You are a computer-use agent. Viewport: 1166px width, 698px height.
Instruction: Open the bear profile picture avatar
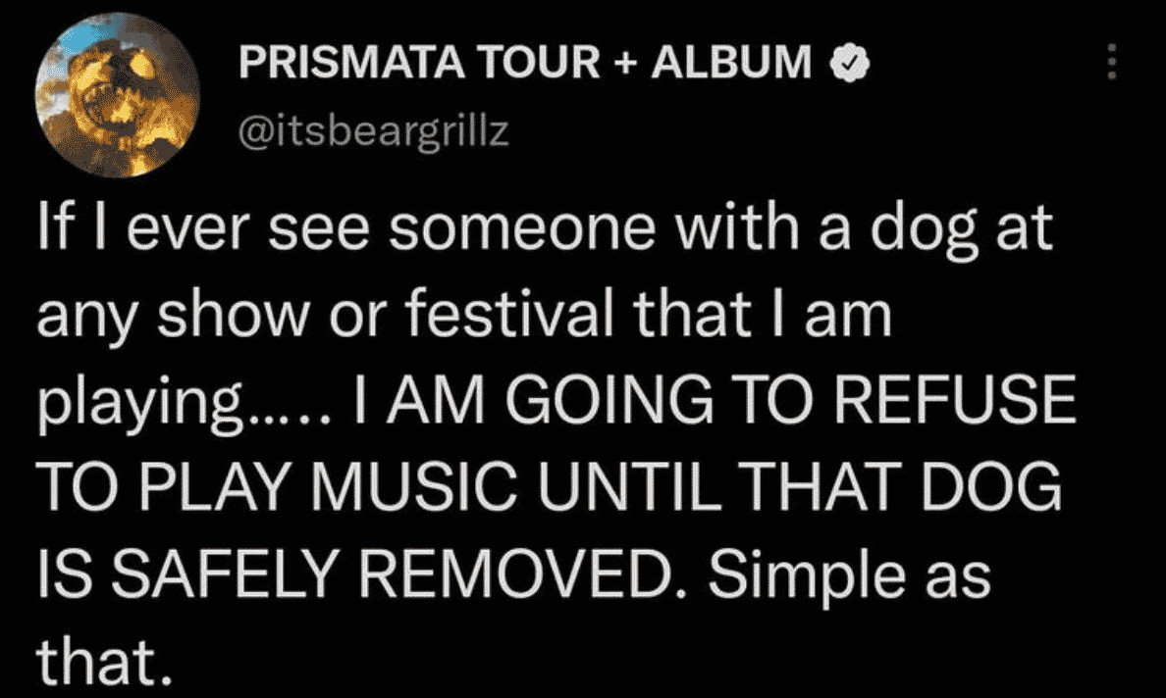[117, 95]
